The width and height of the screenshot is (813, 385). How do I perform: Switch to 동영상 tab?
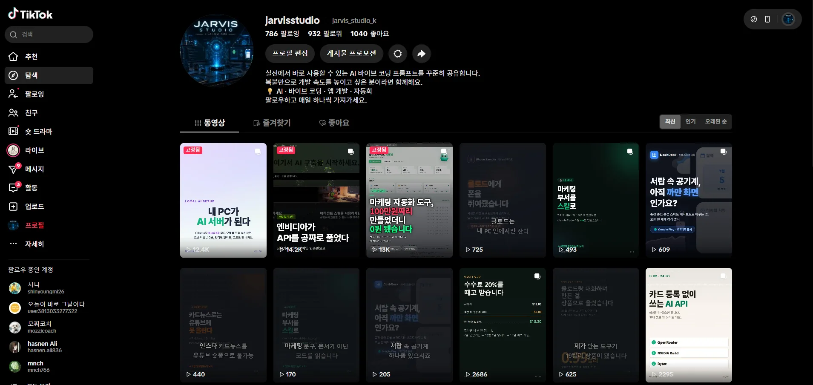[x=210, y=123]
